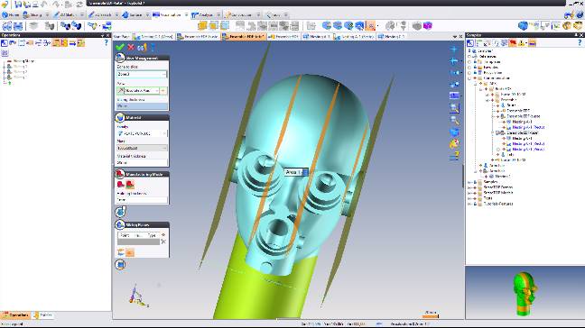Toggle the second highlighted manufacturing mode icon
Viewport: 585px width, 328px height.
pyautogui.click(x=129, y=185)
